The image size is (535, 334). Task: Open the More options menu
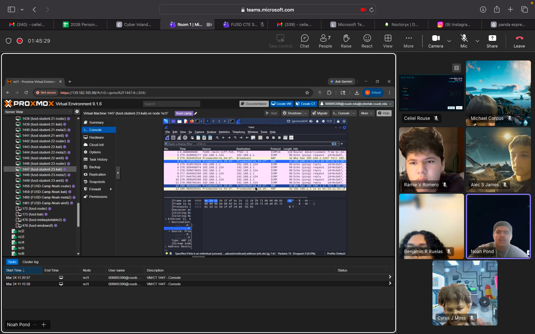tap(408, 41)
